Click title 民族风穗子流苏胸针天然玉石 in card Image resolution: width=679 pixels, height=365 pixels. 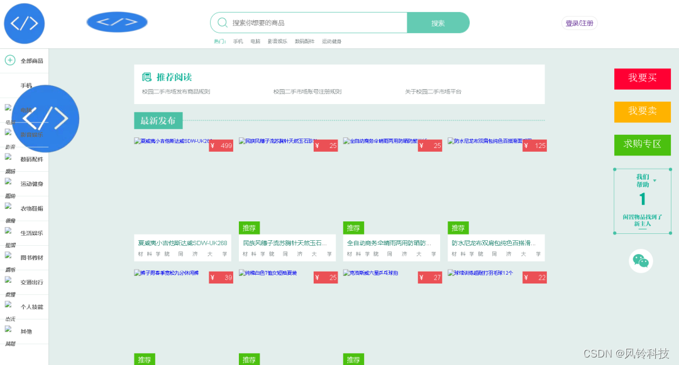(x=285, y=243)
